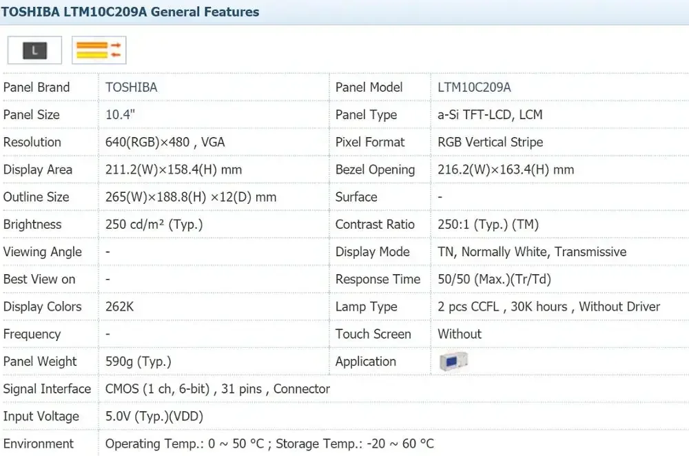The height and width of the screenshot is (456, 689).
Task: Click the General Features heading
Action: [130, 12]
